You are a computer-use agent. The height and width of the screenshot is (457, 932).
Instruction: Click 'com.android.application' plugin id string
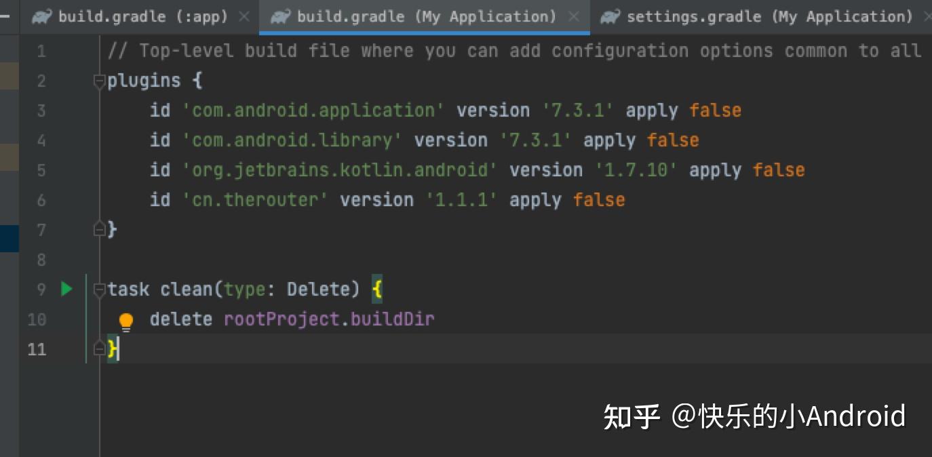click(313, 111)
